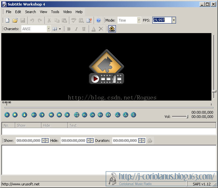Mark last sync point (2 button)

[125, 115]
